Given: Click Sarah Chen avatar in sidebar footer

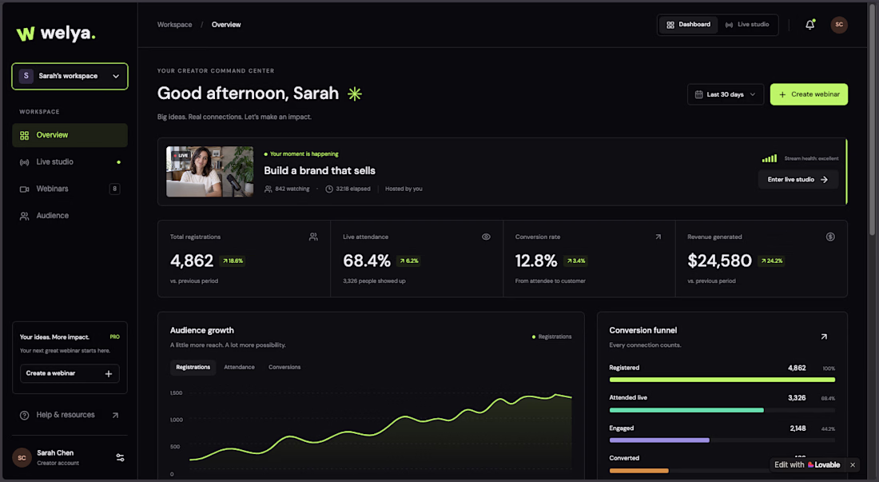Looking at the screenshot, I should (22, 457).
